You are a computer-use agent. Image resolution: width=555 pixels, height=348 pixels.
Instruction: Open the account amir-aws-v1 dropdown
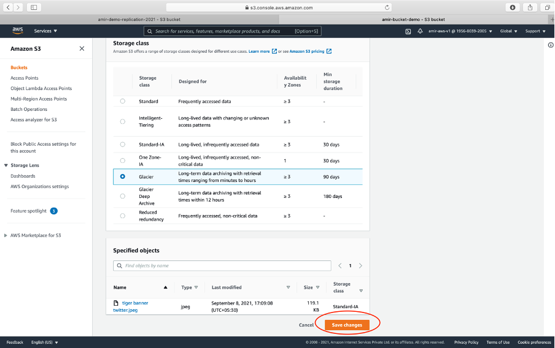(460, 31)
